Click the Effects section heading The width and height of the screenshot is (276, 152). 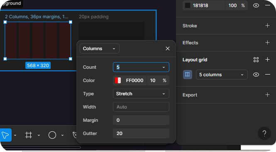pyautogui.click(x=190, y=43)
